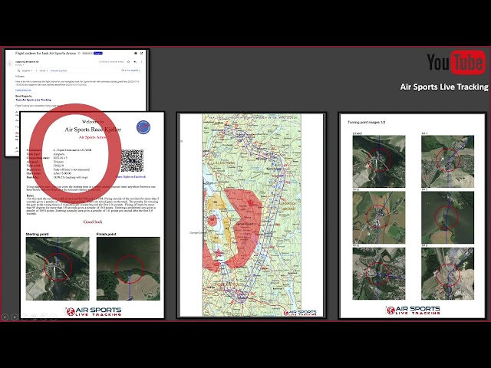This screenshot has height=368, width=491.
Task: Click the 'Share flight on Facebook' link
Action: [x=130, y=177]
